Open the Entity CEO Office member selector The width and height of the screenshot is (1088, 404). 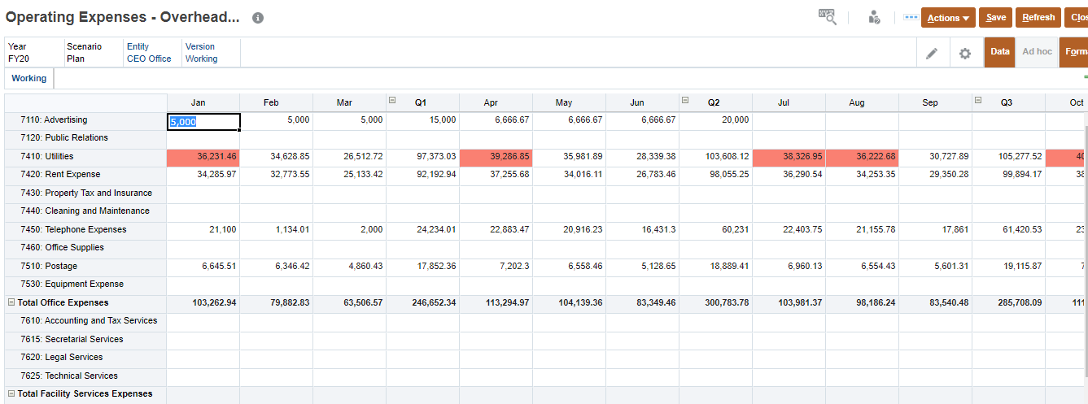point(149,59)
